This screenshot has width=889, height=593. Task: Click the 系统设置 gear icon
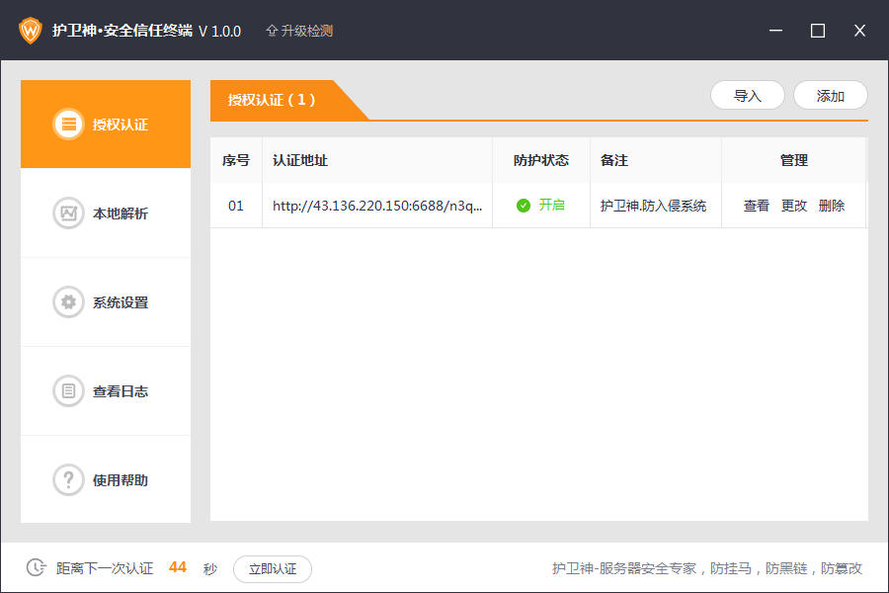pyautogui.click(x=68, y=302)
